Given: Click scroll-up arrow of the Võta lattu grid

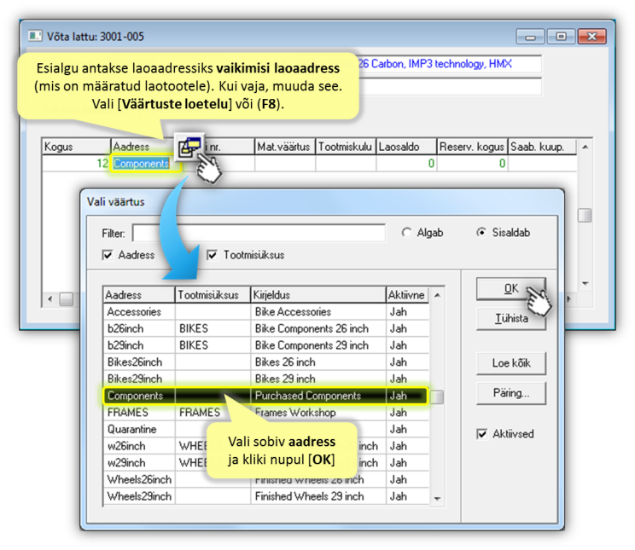Looking at the screenshot, I should click(585, 147).
